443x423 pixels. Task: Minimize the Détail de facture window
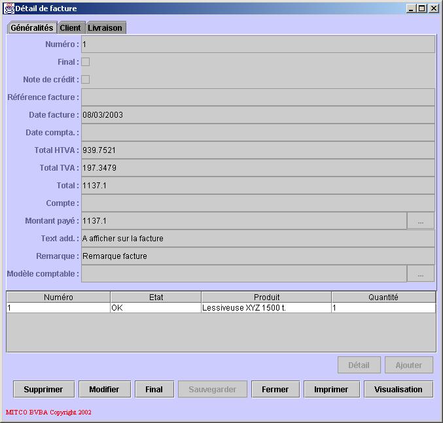click(411, 8)
